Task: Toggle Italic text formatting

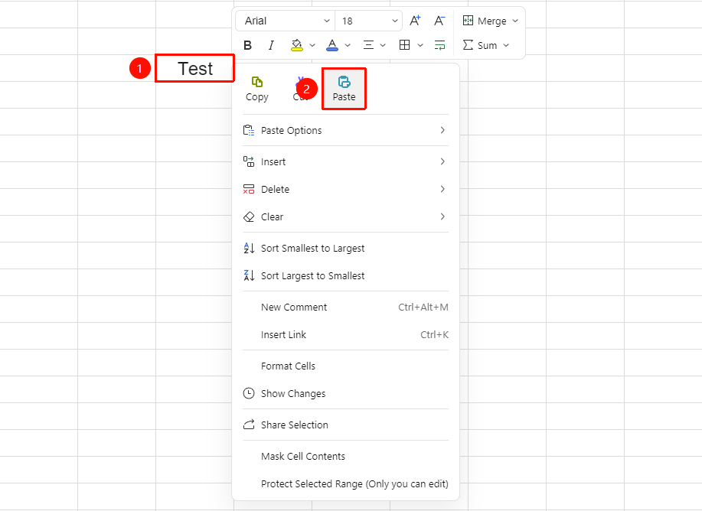Action: click(271, 45)
